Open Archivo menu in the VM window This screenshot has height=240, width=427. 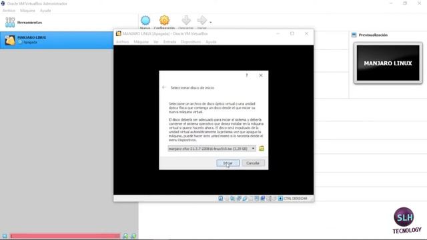(x=122, y=41)
